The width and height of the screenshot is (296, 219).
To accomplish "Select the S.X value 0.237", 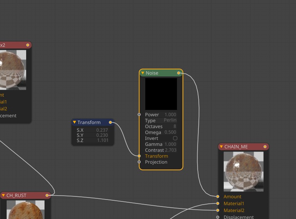I will pos(102,130).
